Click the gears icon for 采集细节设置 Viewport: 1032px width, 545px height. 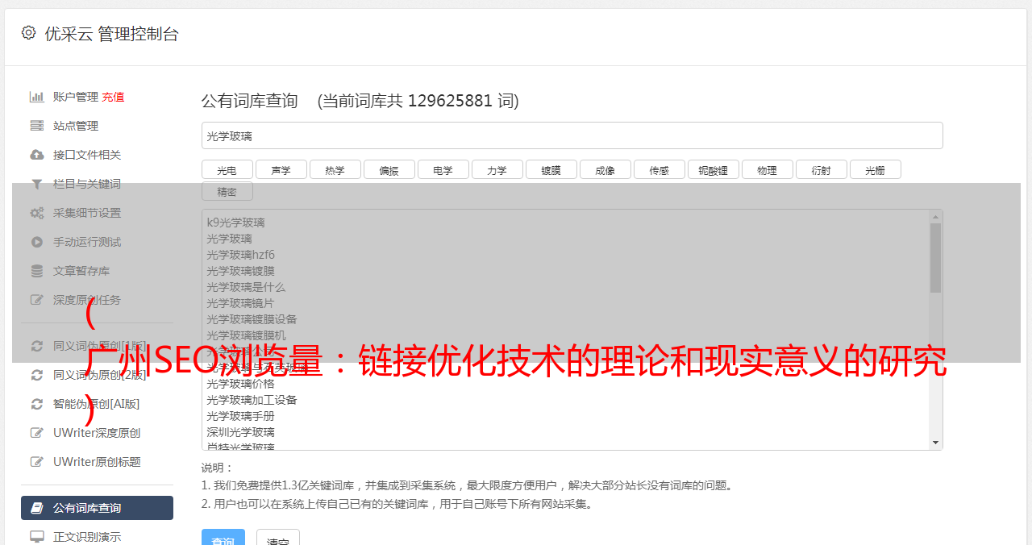click(x=37, y=213)
